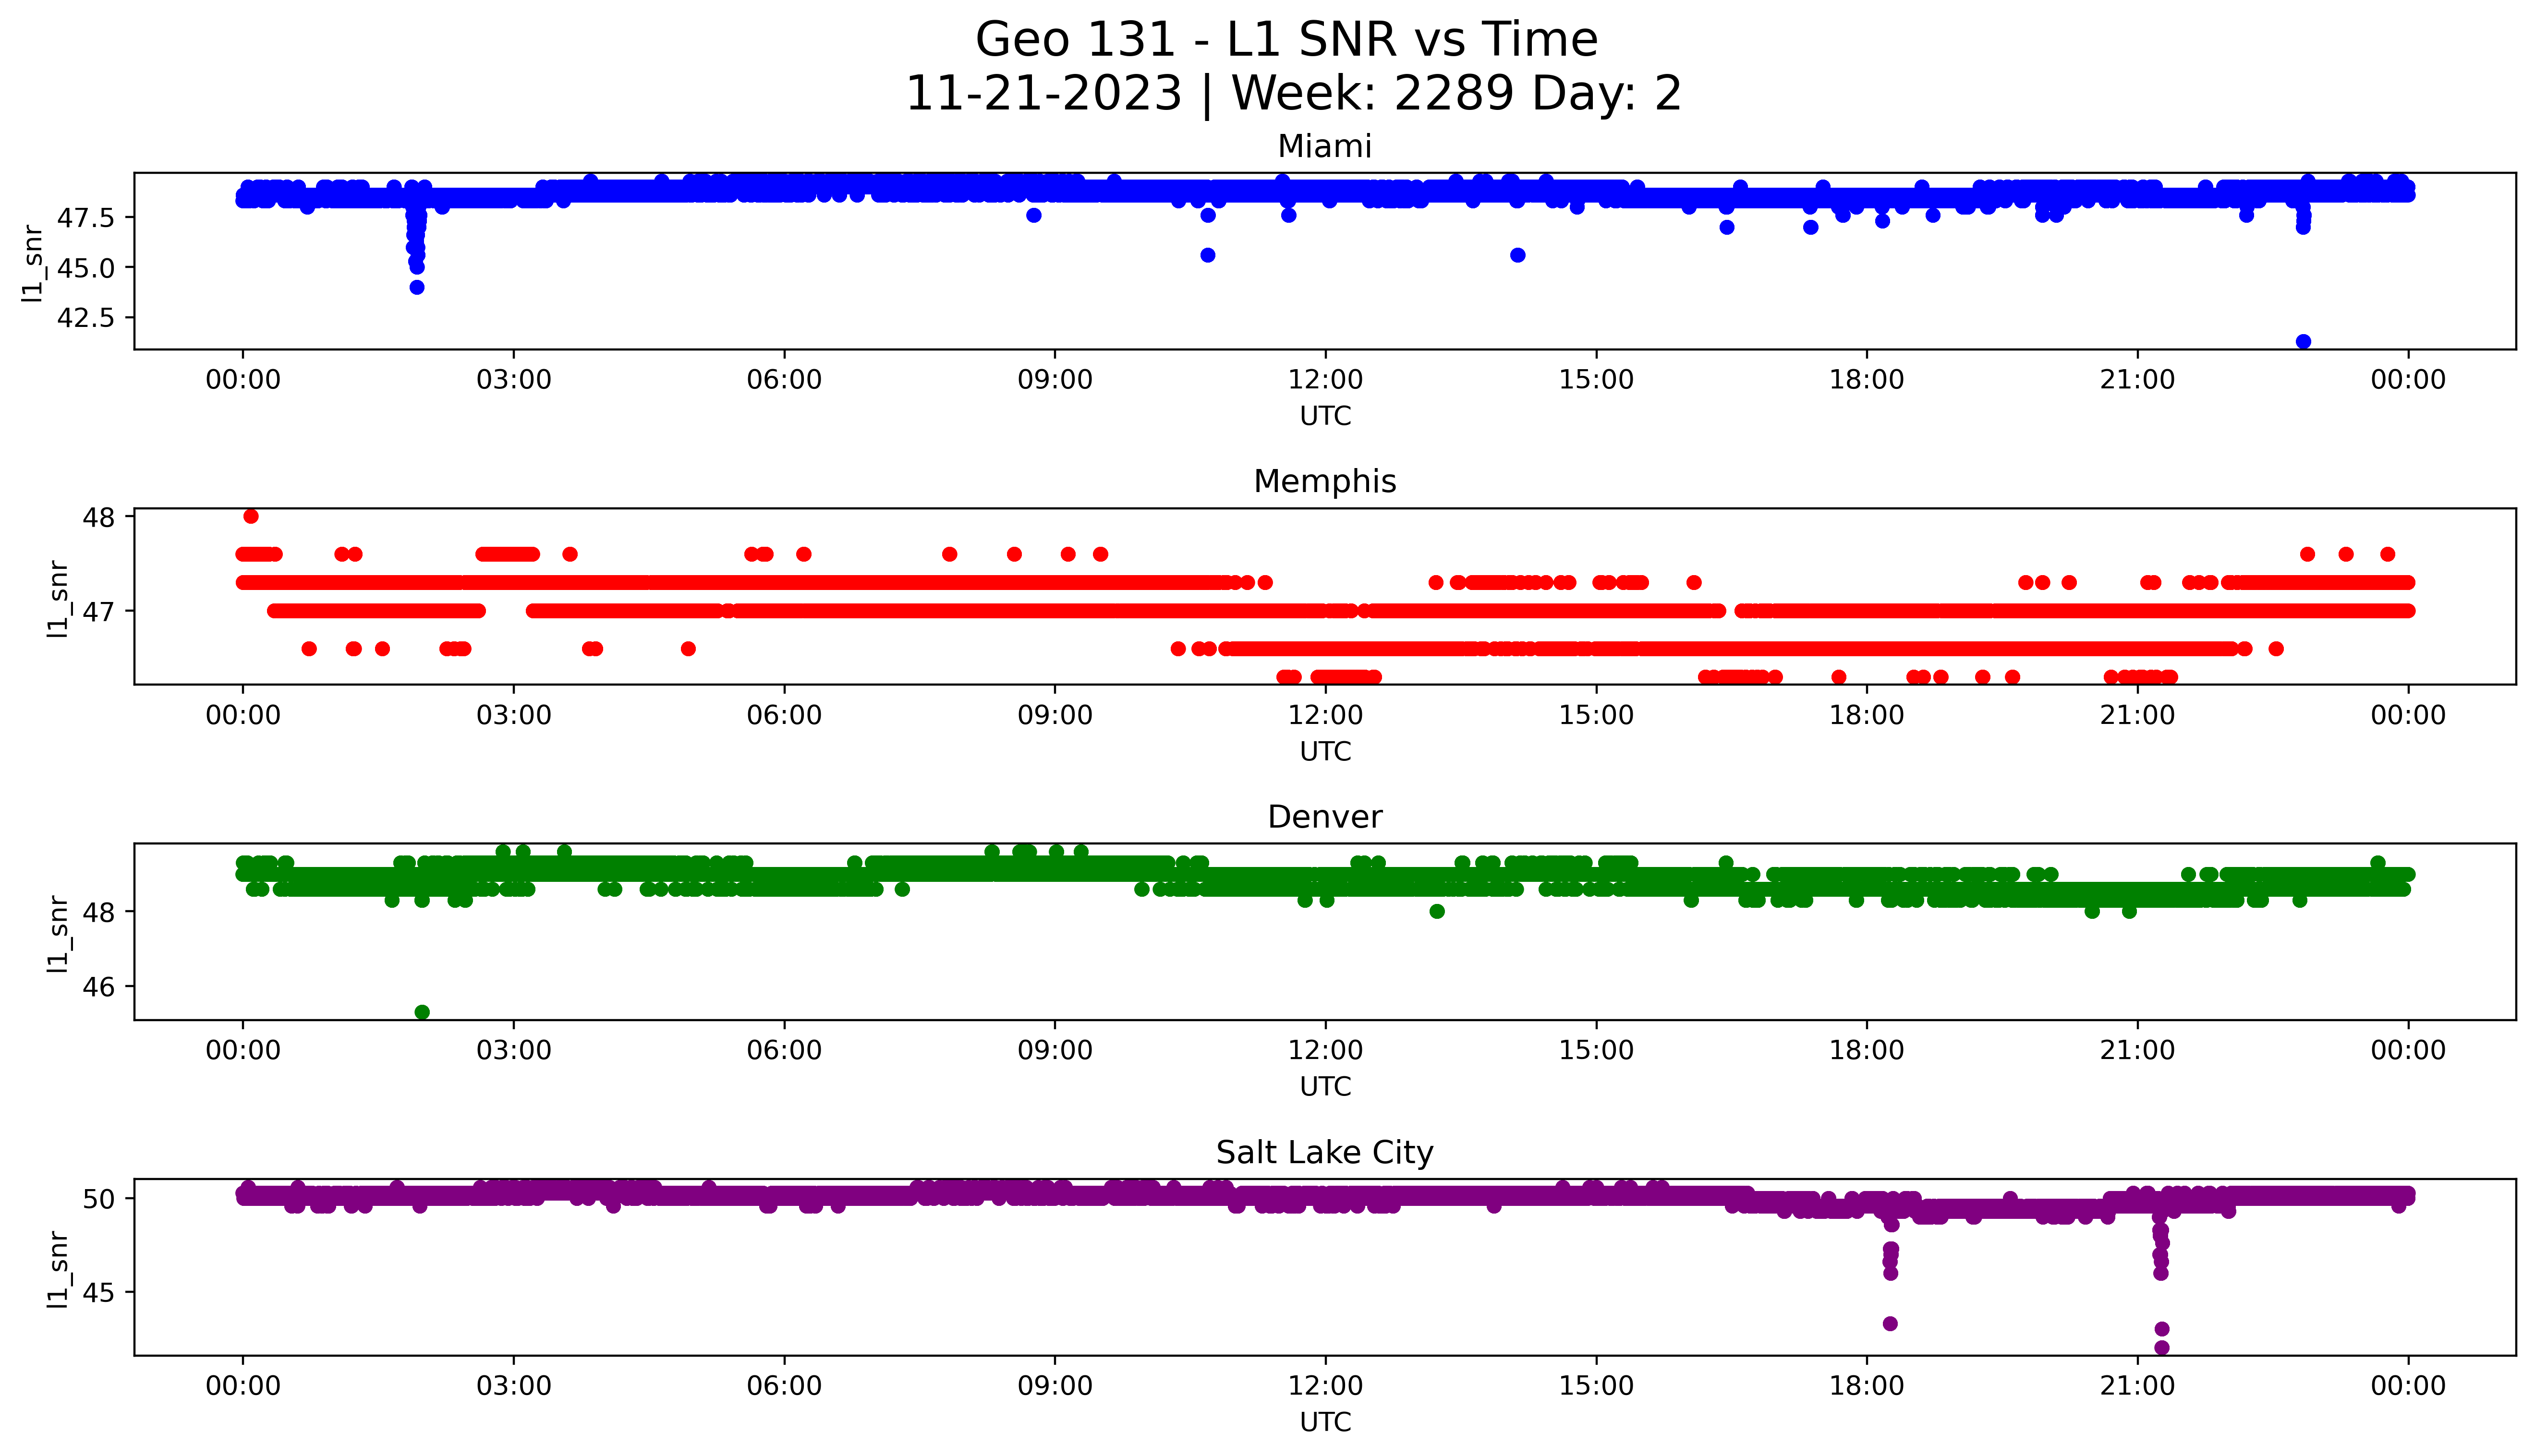Click the '09:00' x-tick on the Memphis plot
The width and height of the screenshot is (2535, 1456).
point(1055,715)
